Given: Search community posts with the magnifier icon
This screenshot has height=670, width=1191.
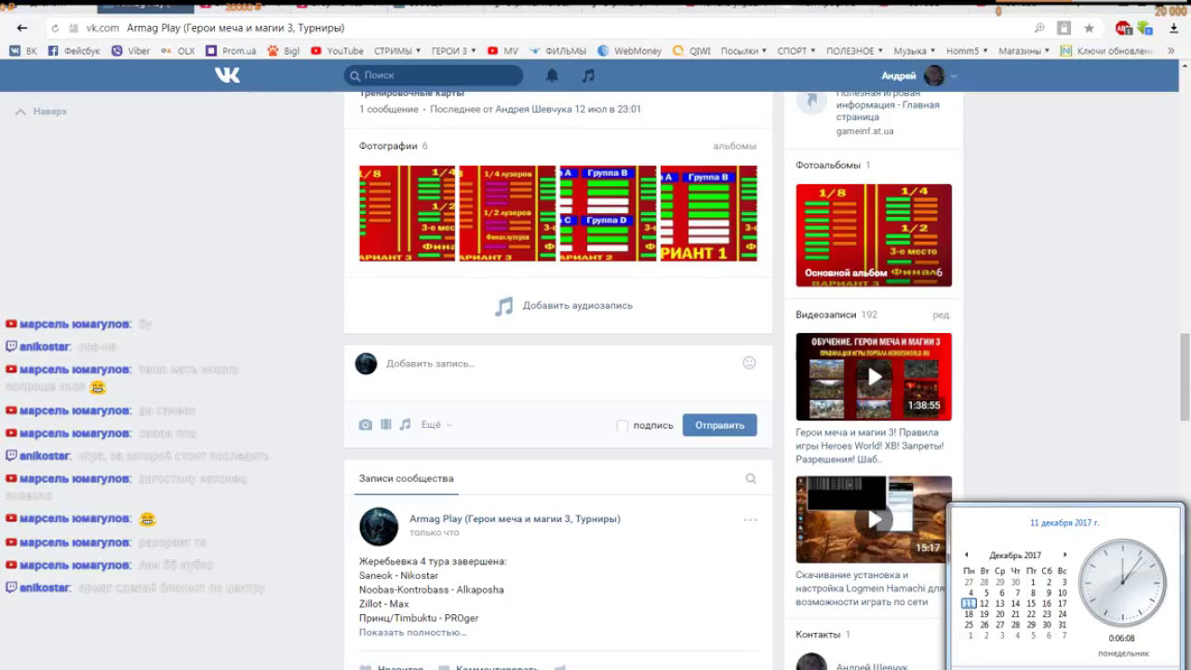Looking at the screenshot, I should click(x=751, y=478).
